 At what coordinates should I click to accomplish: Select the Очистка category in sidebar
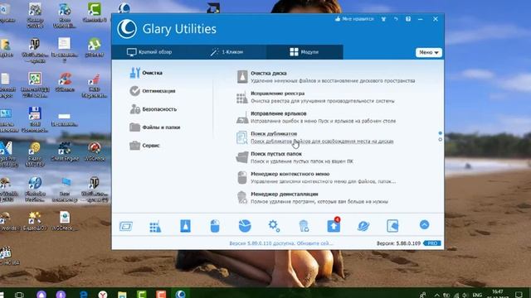[146, 73]
